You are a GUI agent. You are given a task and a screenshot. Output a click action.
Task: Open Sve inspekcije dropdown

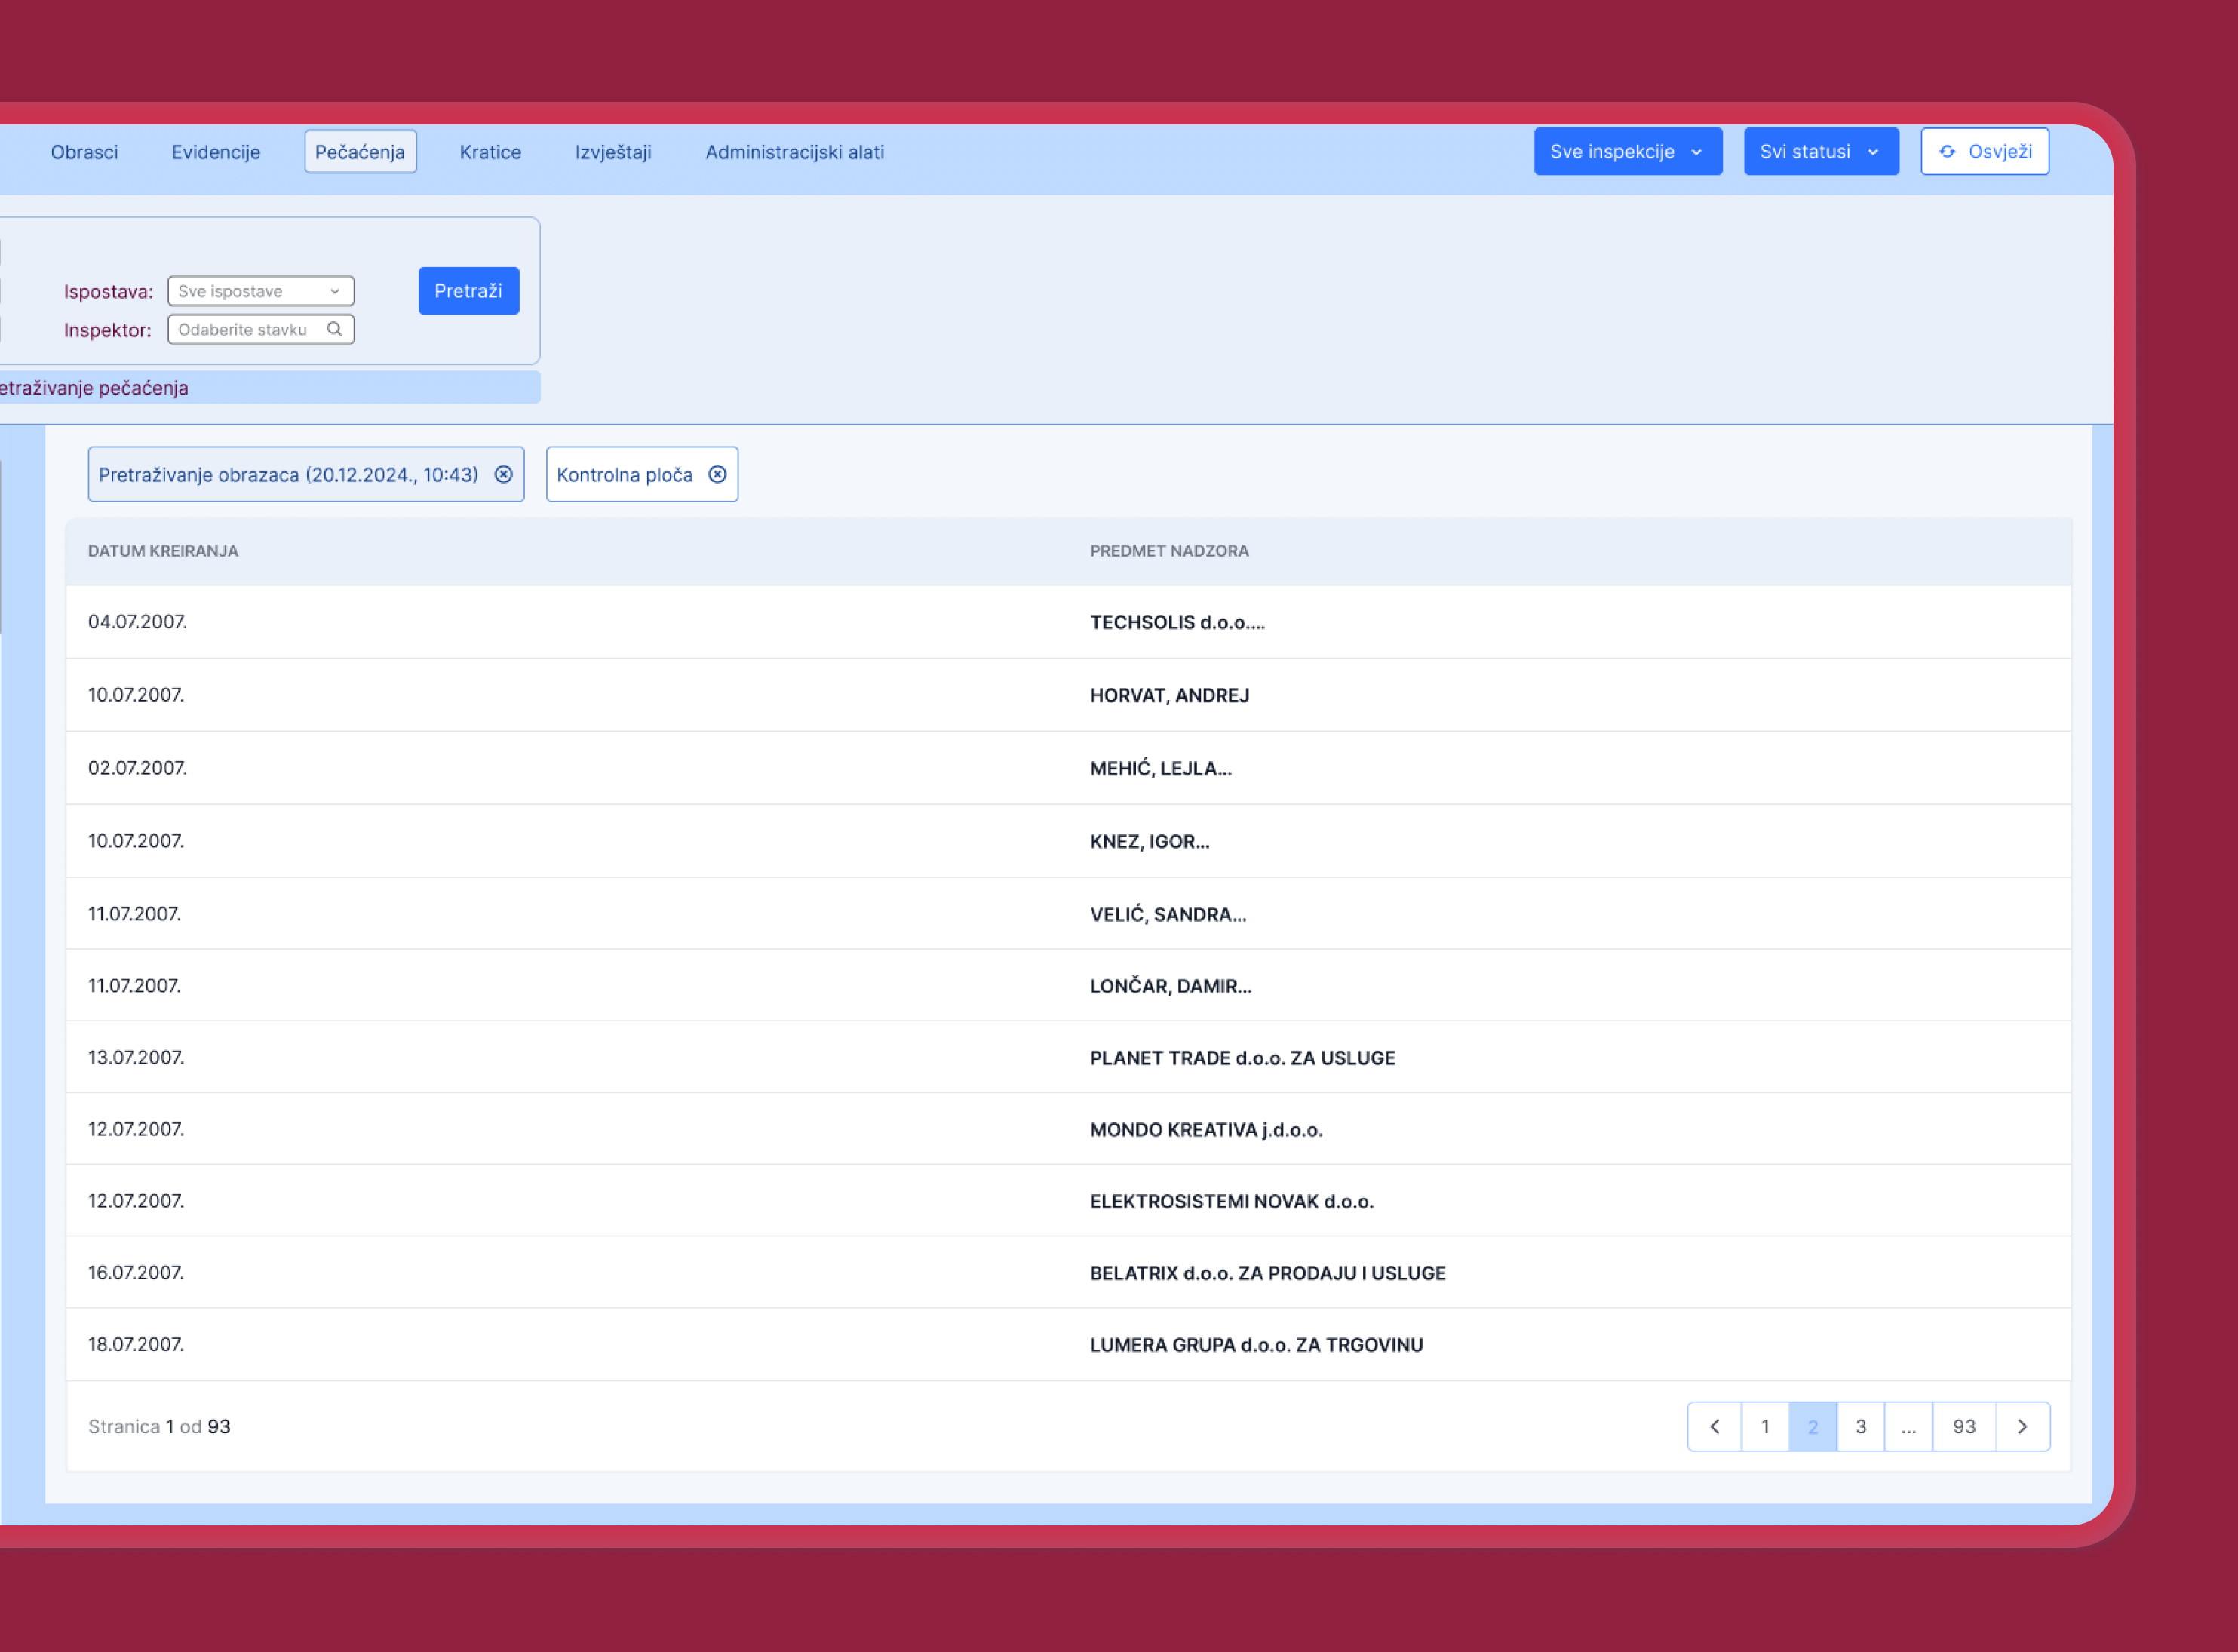(1627, 152)
